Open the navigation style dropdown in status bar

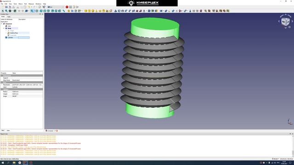275,159
